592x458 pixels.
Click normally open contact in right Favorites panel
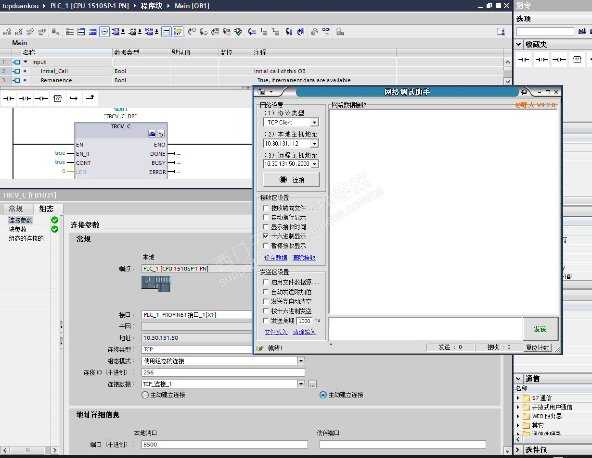tap(524, 60)
